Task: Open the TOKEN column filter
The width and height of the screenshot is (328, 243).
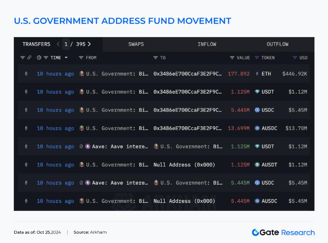Action: pyautogui.click(x=257, y=57)
